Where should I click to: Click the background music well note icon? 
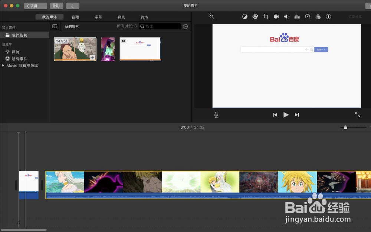[18, 222]
